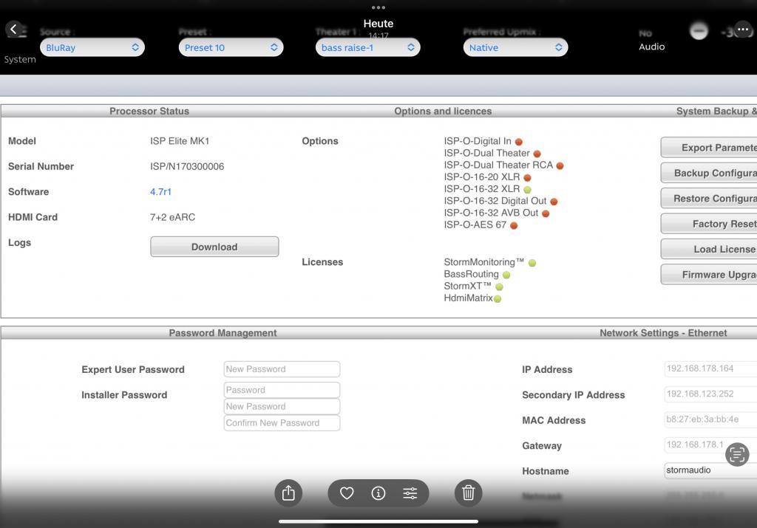Image resolution: width=757 pixels, height=528 pixels.
Task: Click software version 4.7r1 link
Action: [x=161, y=192]
